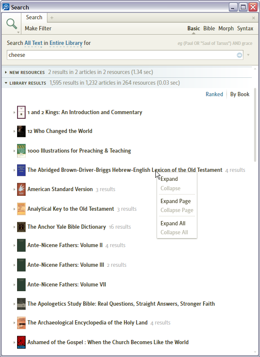This screenshot has height=357, width=260.
Task: Open search history dropdown arrow beside search box
Action: click(248, 55)
